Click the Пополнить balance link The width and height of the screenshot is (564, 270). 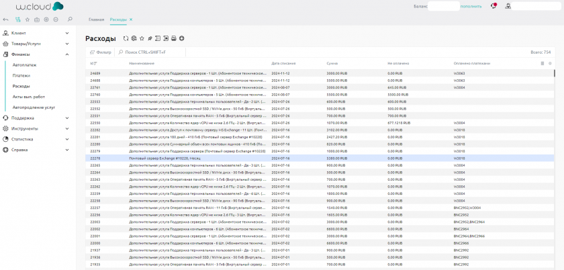(x=470, y=6)
